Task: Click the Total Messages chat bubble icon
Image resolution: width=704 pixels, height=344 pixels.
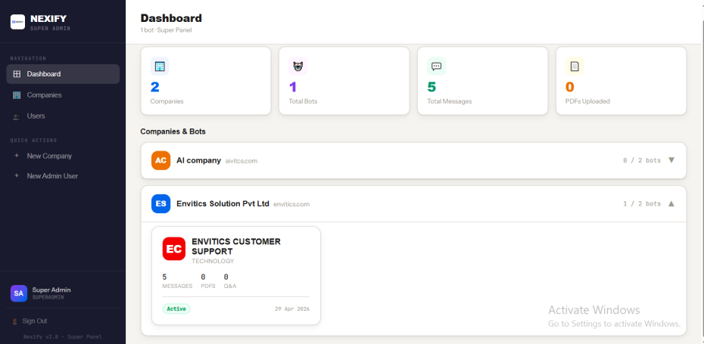Action: (436, 67)
